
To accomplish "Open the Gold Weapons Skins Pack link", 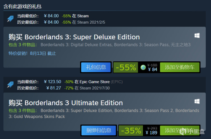I will point(39,116).
